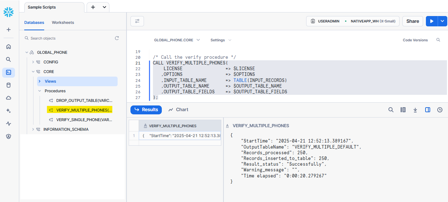
Task: Click the Records_processed line in JSON output
Action: tap(274, 153)
